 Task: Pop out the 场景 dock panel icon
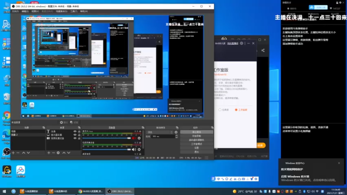[x=44, y=127]
